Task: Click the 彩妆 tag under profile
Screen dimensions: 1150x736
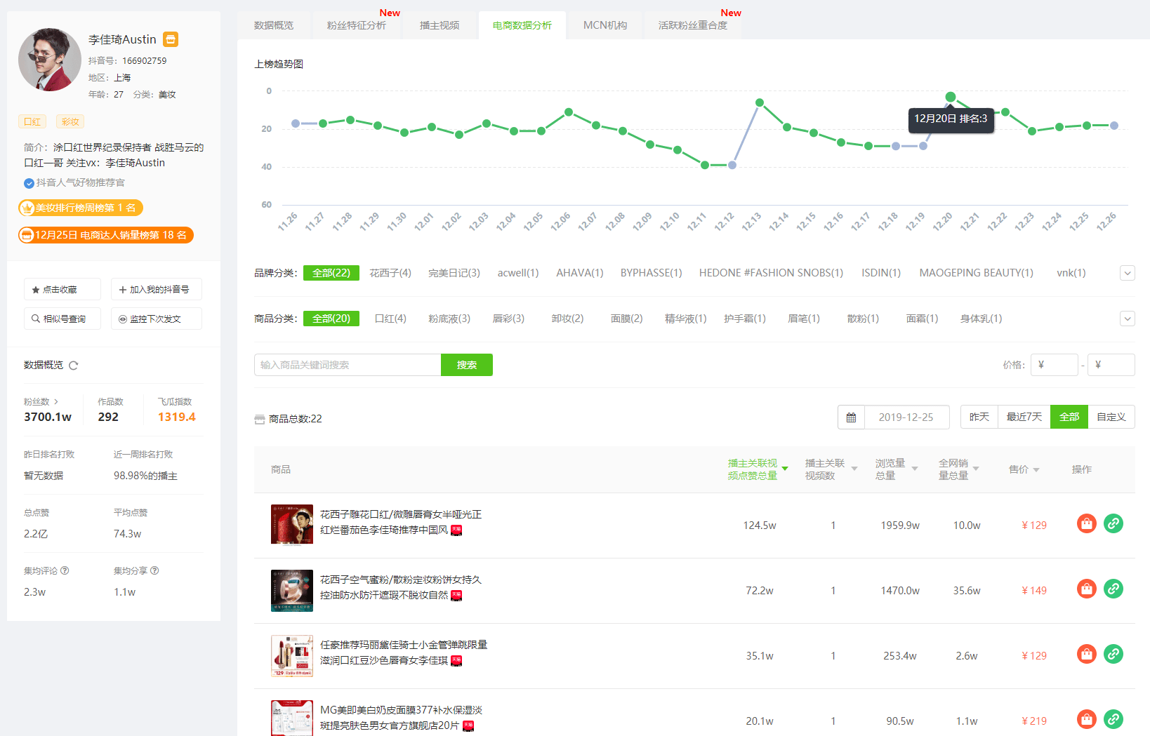Action: [x=70, y=122]
